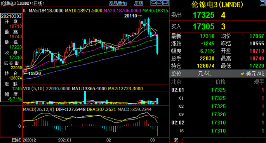Click the window icon beside 伦镍电3 title
Screen dimensions: 266x143
tap(263, 3)
